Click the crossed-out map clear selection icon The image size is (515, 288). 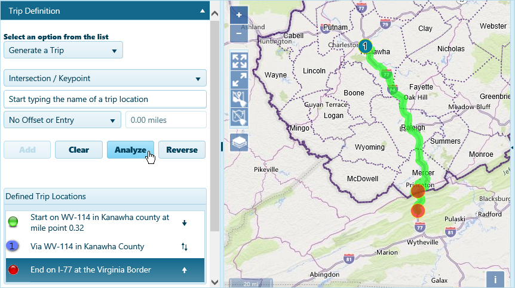point(239,117)
